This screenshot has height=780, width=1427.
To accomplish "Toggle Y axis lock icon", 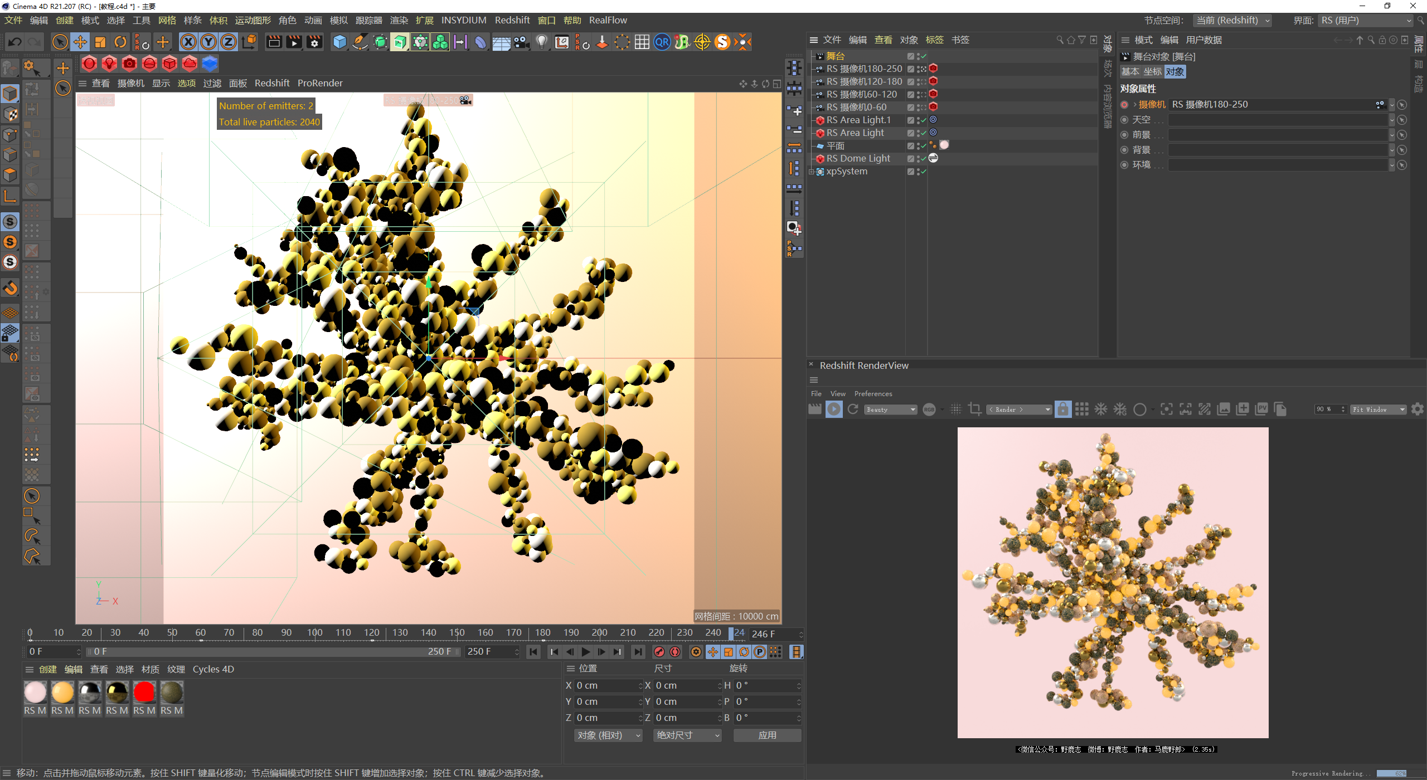I will coord(208,42).
